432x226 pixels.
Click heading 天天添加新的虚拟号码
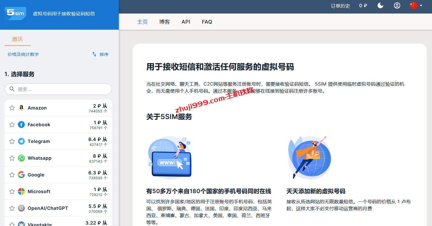click(316, 191)
